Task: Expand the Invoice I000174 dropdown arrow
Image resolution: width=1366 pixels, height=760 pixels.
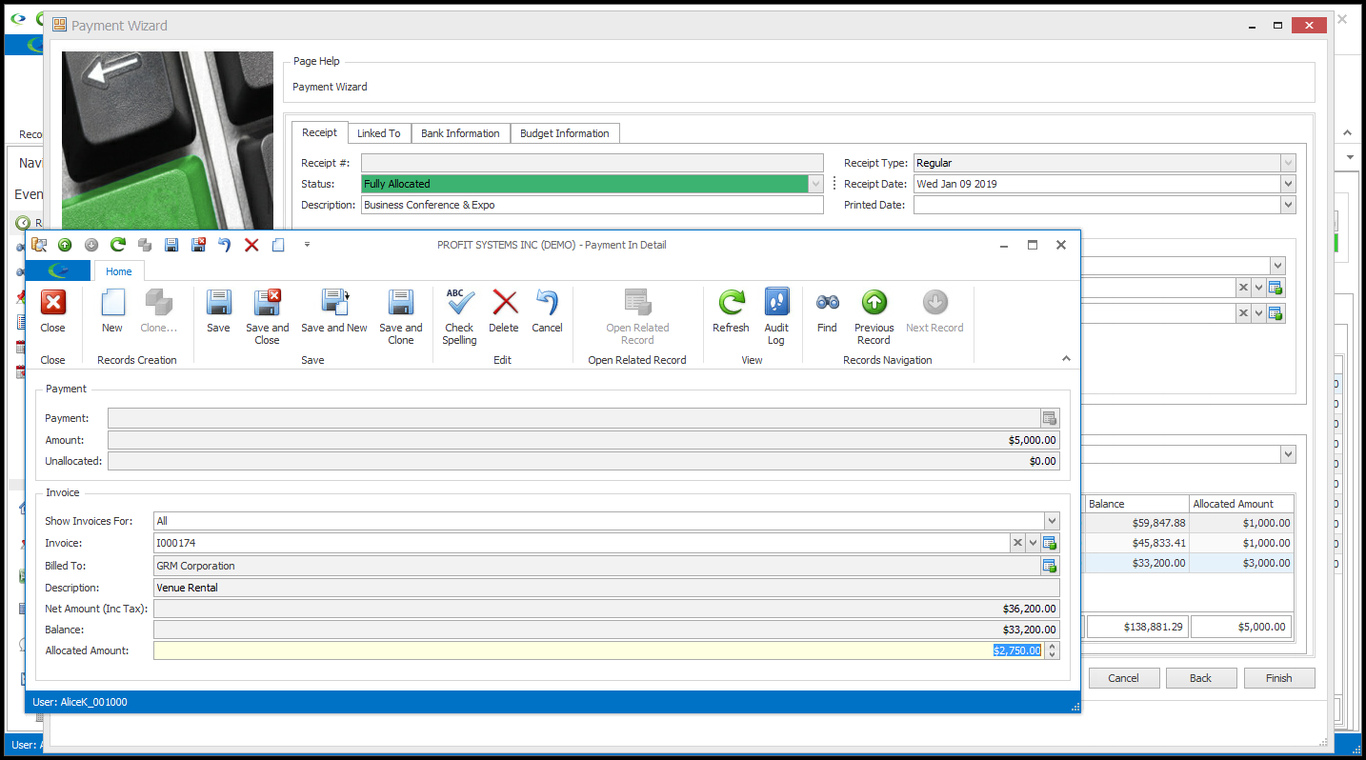Action: (x=1033, y=543)
